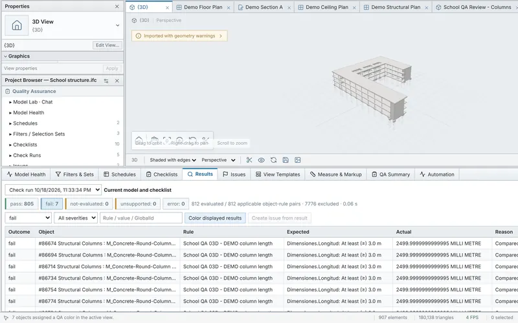
Task: Switch to Issues tab
Action: click(234, 174)
